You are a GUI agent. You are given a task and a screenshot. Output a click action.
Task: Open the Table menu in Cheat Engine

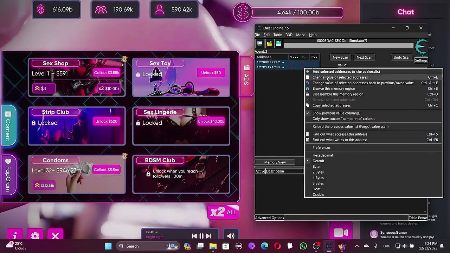tap(277, 35)
